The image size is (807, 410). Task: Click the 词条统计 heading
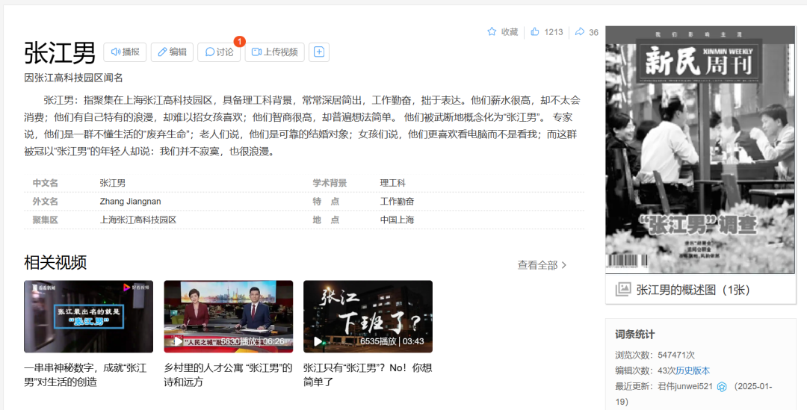point(634,335)
